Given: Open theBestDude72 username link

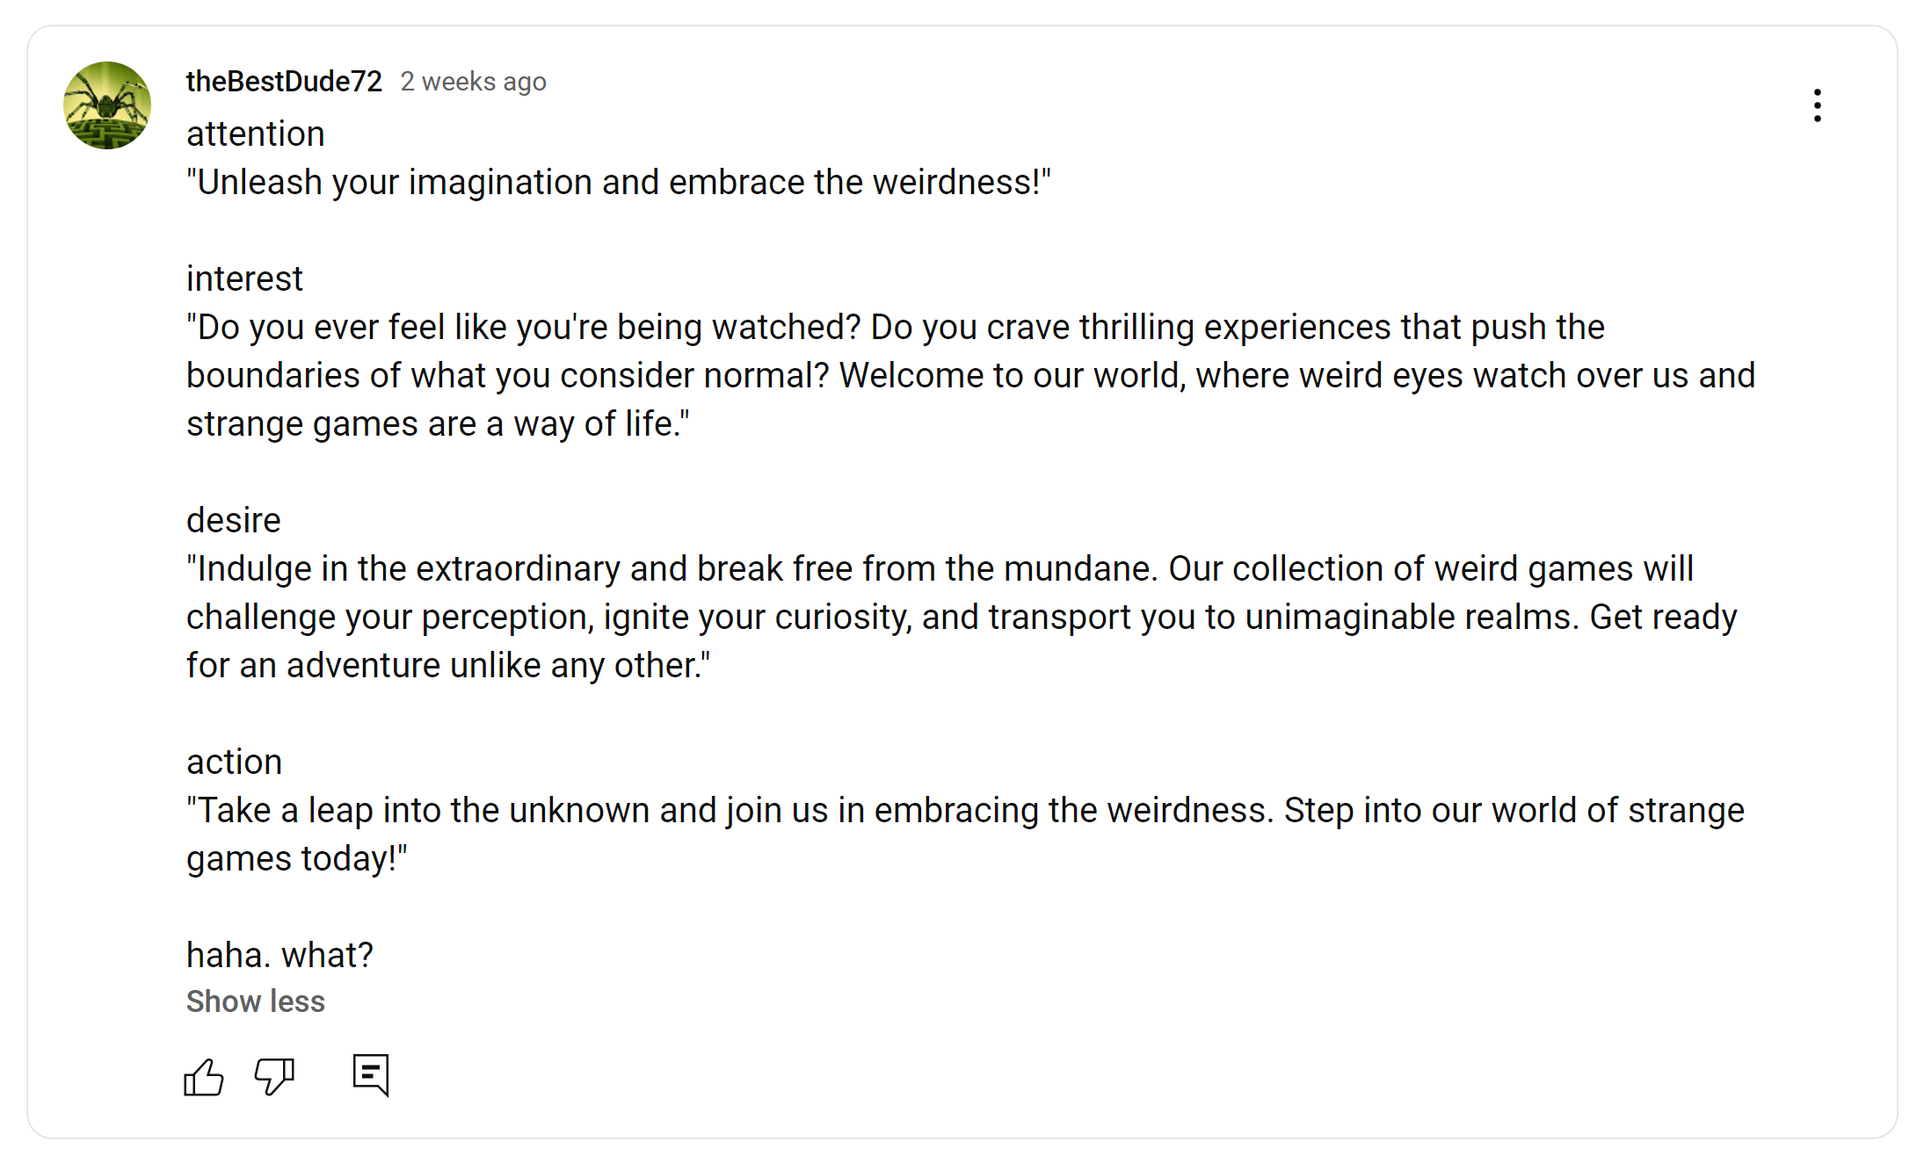Looking at the screenshot, I should (284, 82).
